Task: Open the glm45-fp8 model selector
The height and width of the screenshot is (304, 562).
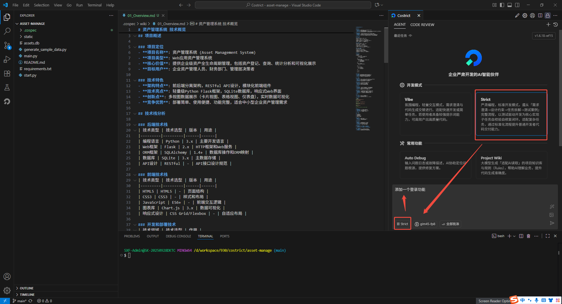Action: (x=425, y=224)
